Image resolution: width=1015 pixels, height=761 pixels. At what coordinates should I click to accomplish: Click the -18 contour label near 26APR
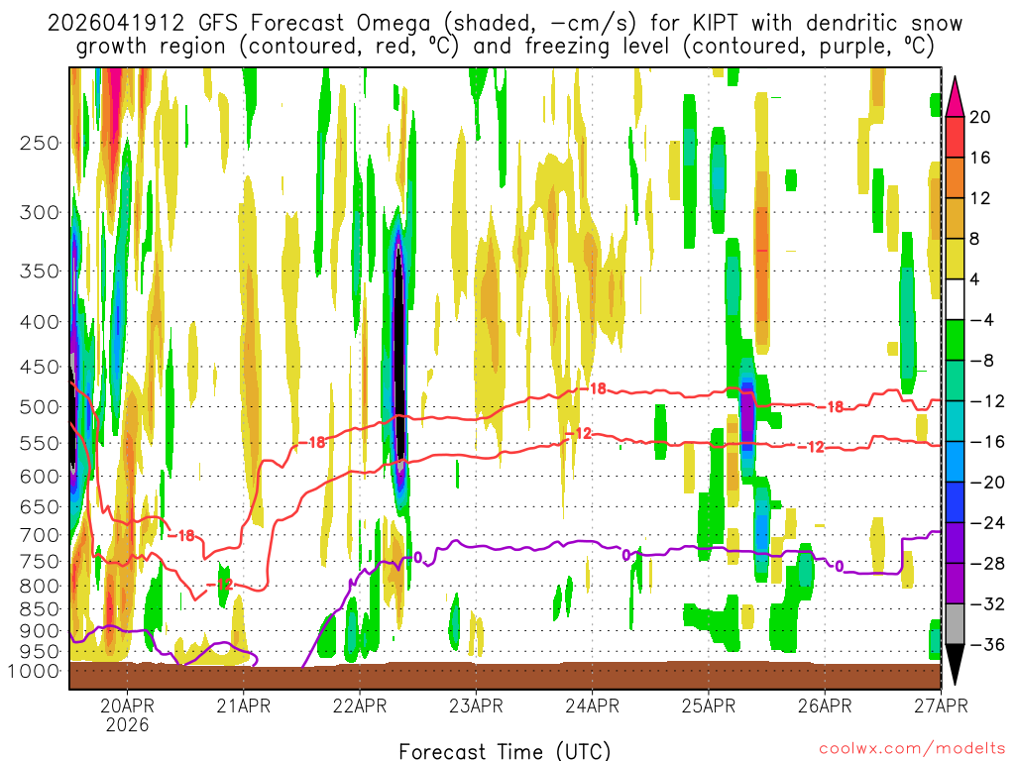pyautogui.click(x=830, y=407)
